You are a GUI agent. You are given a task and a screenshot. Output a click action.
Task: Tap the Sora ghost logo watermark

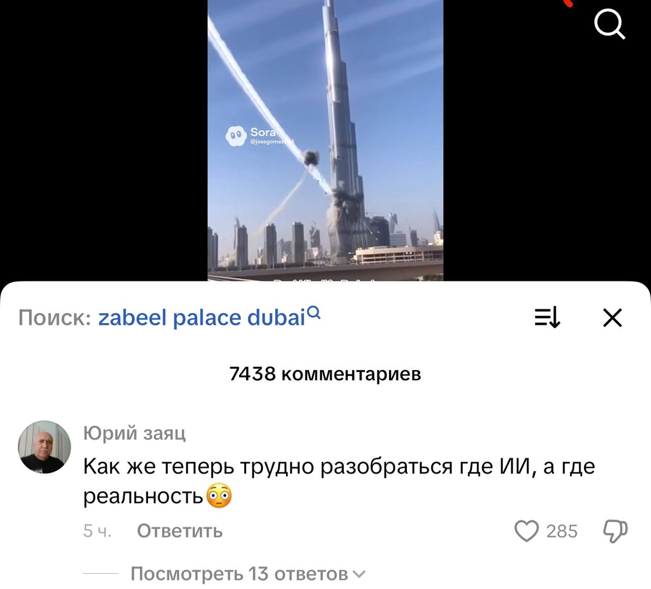coord(236,136)
